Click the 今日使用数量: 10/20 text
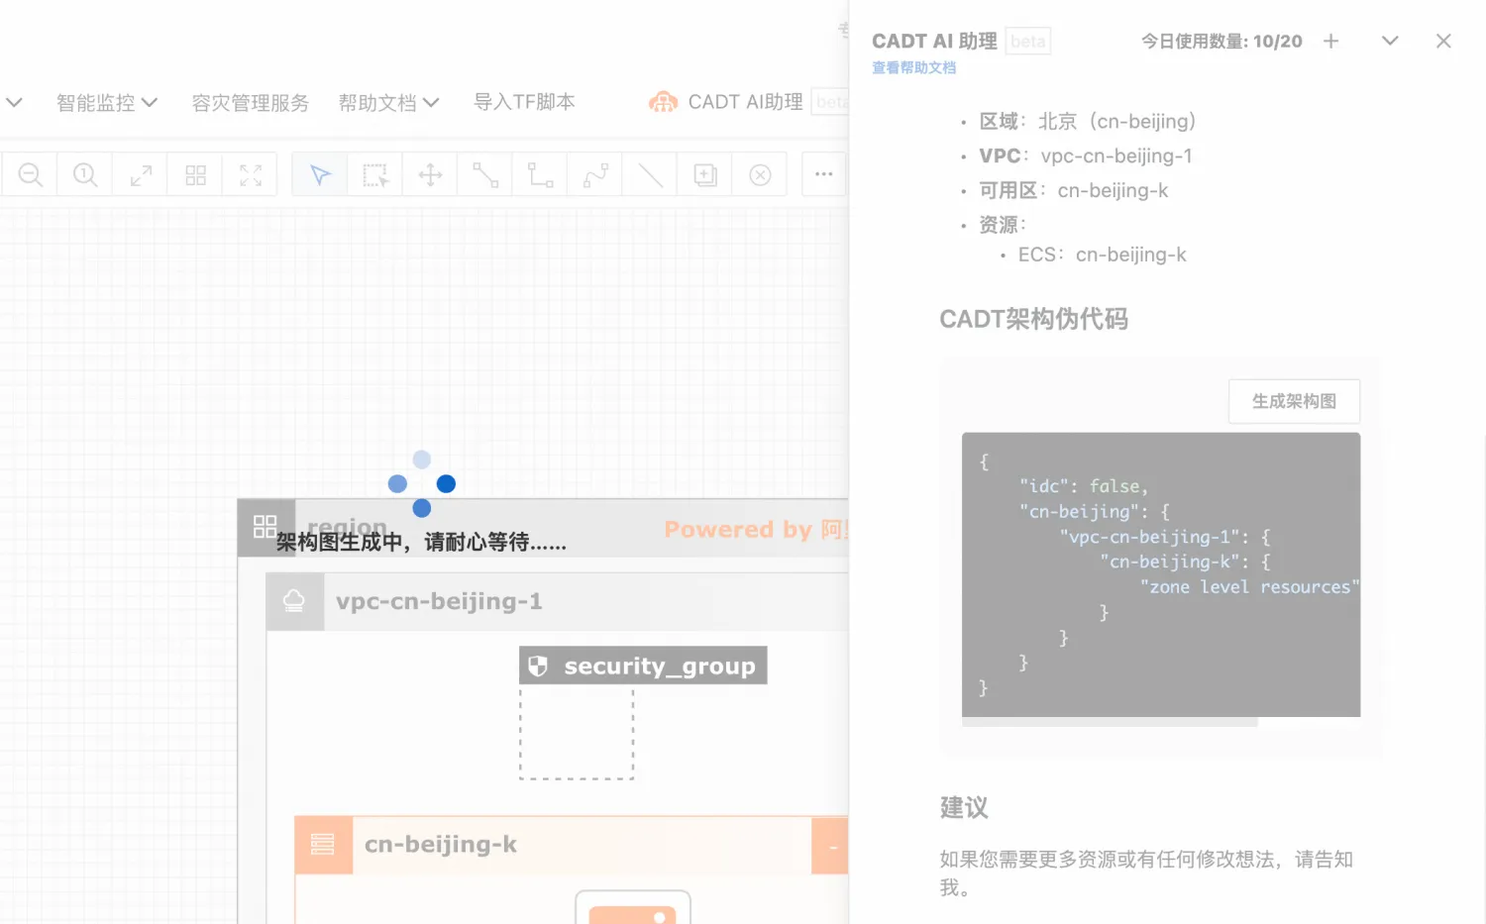This screenshot has width=1486, height=924. (x=1221, y=41)
